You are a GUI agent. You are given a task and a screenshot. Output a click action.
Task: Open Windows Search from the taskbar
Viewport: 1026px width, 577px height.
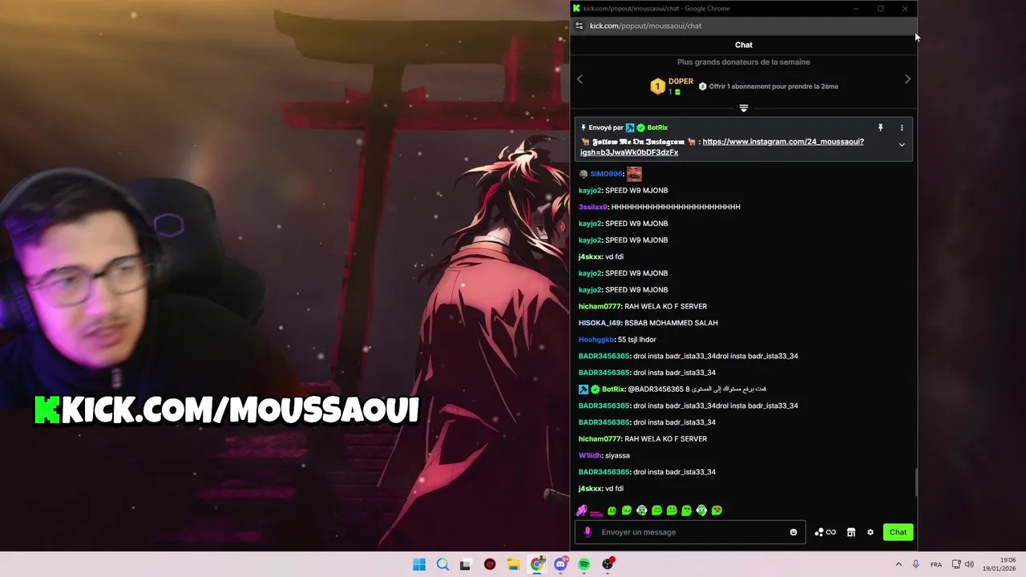click(442, 565)
